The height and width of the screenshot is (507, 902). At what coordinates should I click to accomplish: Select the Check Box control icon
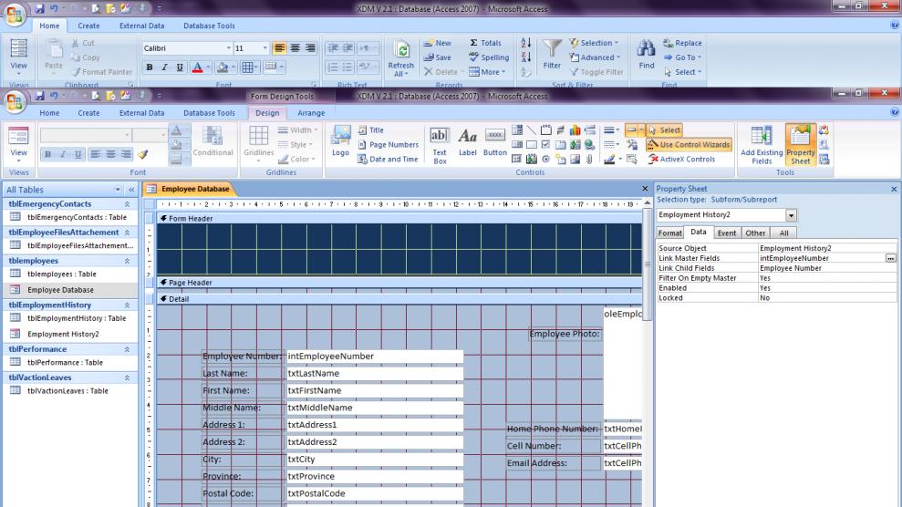546,144
